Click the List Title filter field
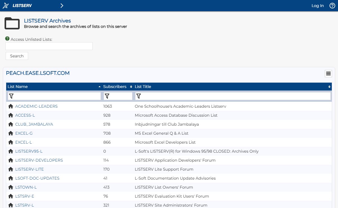Image resolution: width=338 pixels, height=208 pixels. (233, 96)
